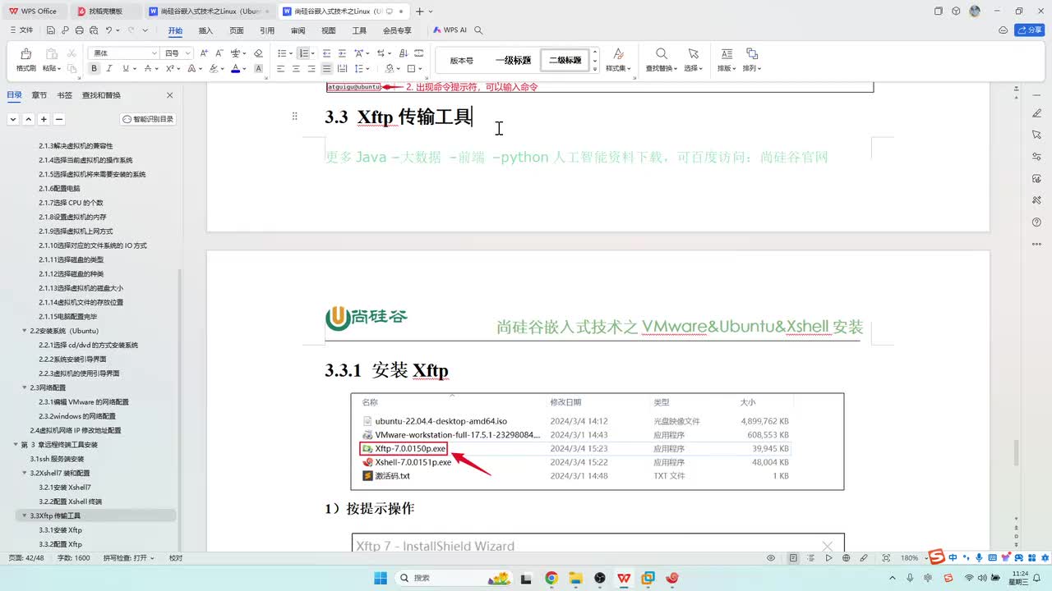Click the web layout globe icon in status bar
This screenshot has width=1052, height=591.
[x=847, y=557]
